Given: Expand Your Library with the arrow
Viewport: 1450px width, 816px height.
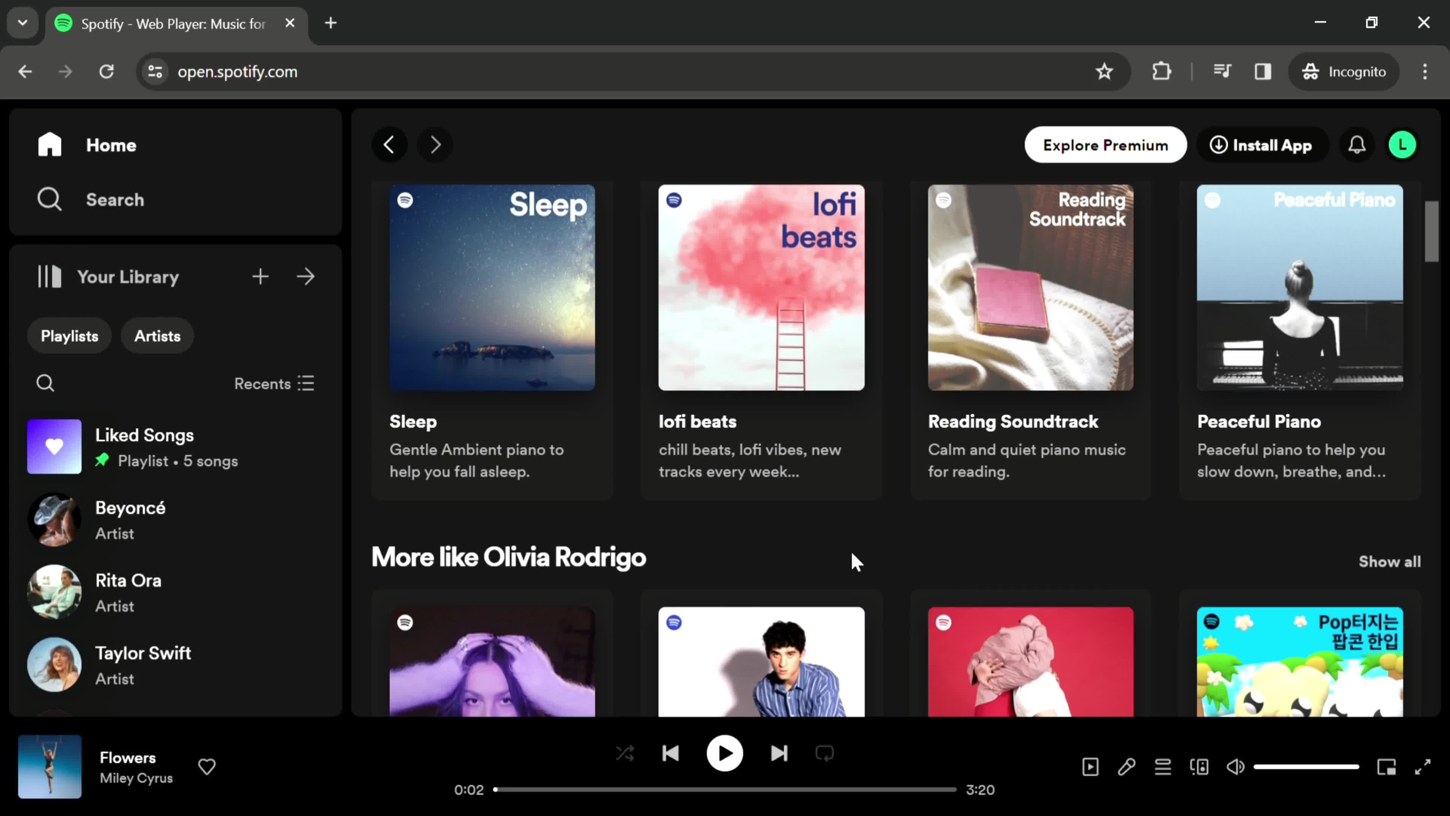Looking at the screenshot, I should pyautogui.click(x=305, y=277).
